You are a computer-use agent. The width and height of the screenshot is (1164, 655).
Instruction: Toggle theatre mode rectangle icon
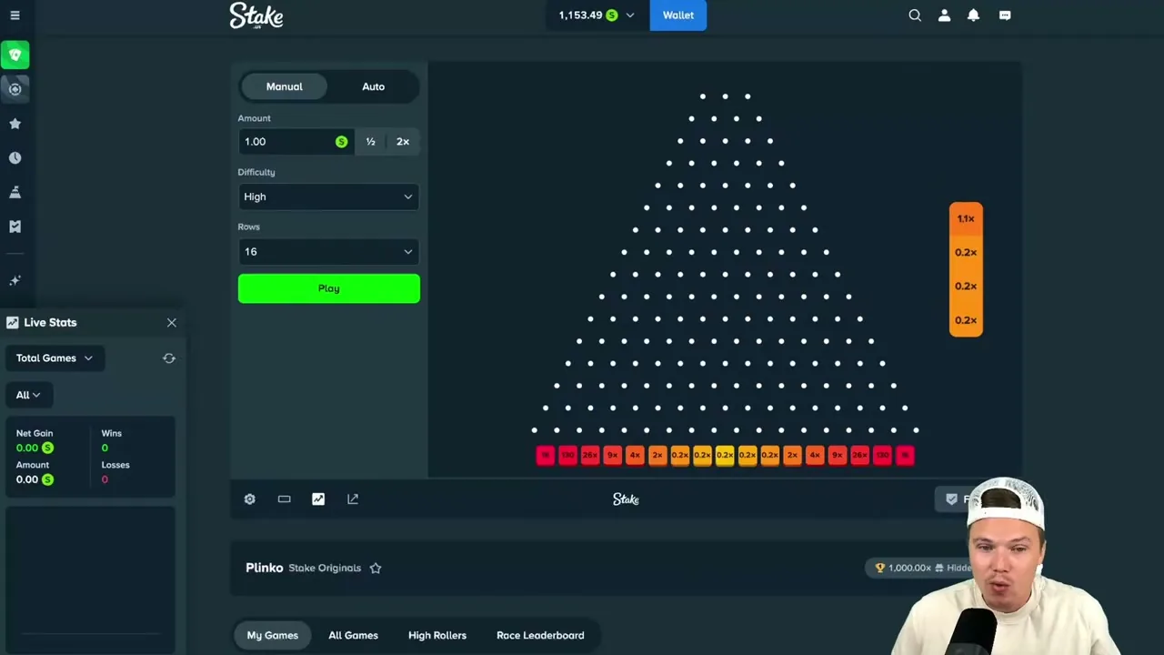click(x=284, y=499)
